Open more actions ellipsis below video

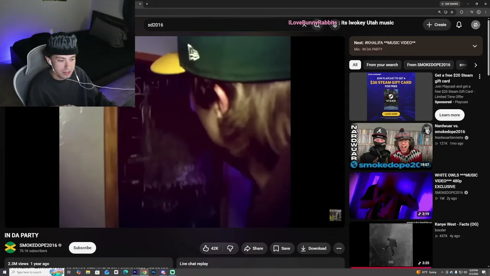pyautogui.click(x=339, y=248)
